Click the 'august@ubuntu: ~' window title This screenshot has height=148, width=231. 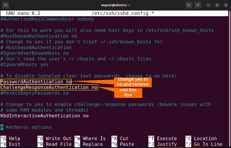(x=115, y=5)
